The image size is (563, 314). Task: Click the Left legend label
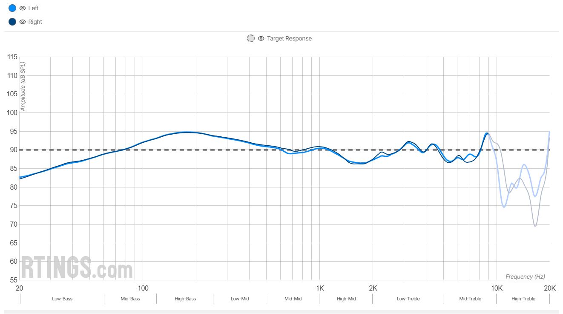point(34,8)
